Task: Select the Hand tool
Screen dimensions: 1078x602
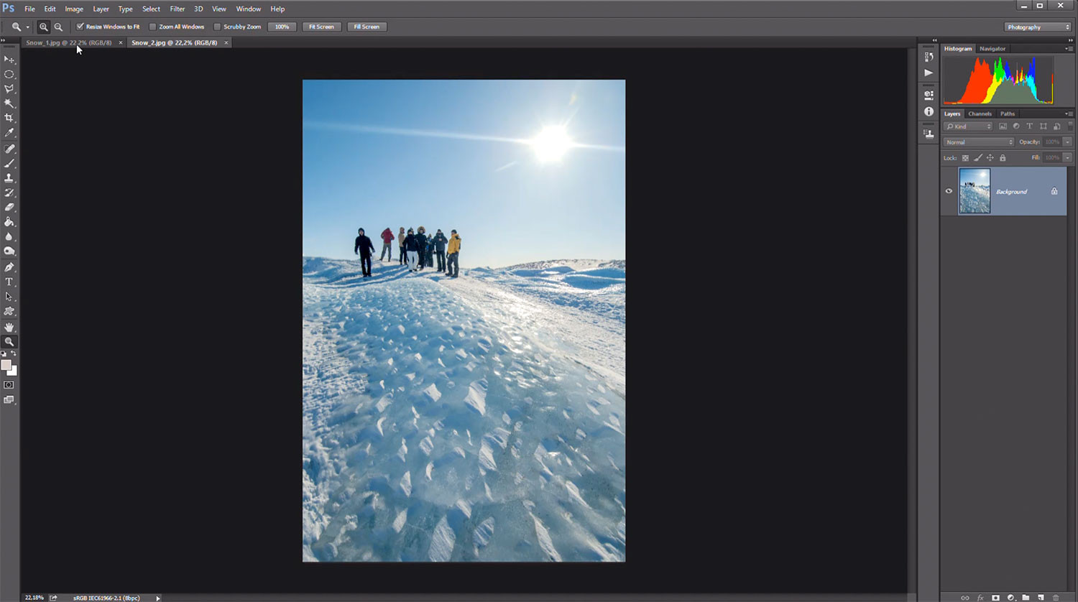Action: tap(9, 327)
